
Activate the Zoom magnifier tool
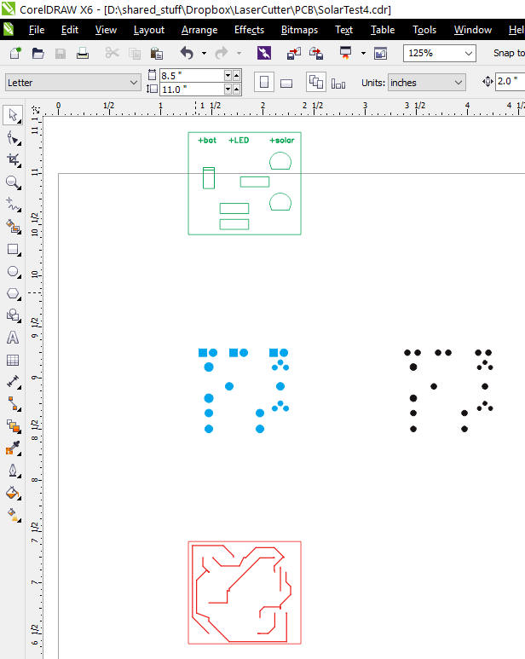(13, 182)
